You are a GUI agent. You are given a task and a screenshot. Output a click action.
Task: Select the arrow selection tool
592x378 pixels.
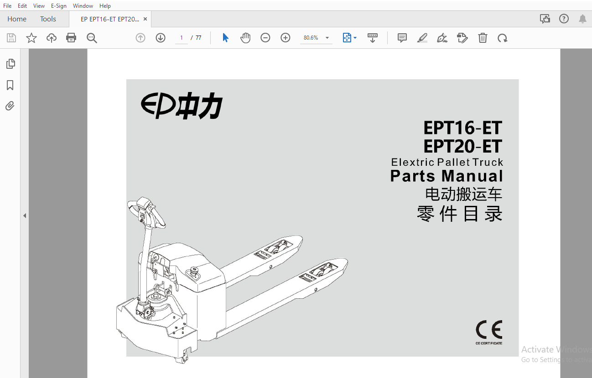225,38
